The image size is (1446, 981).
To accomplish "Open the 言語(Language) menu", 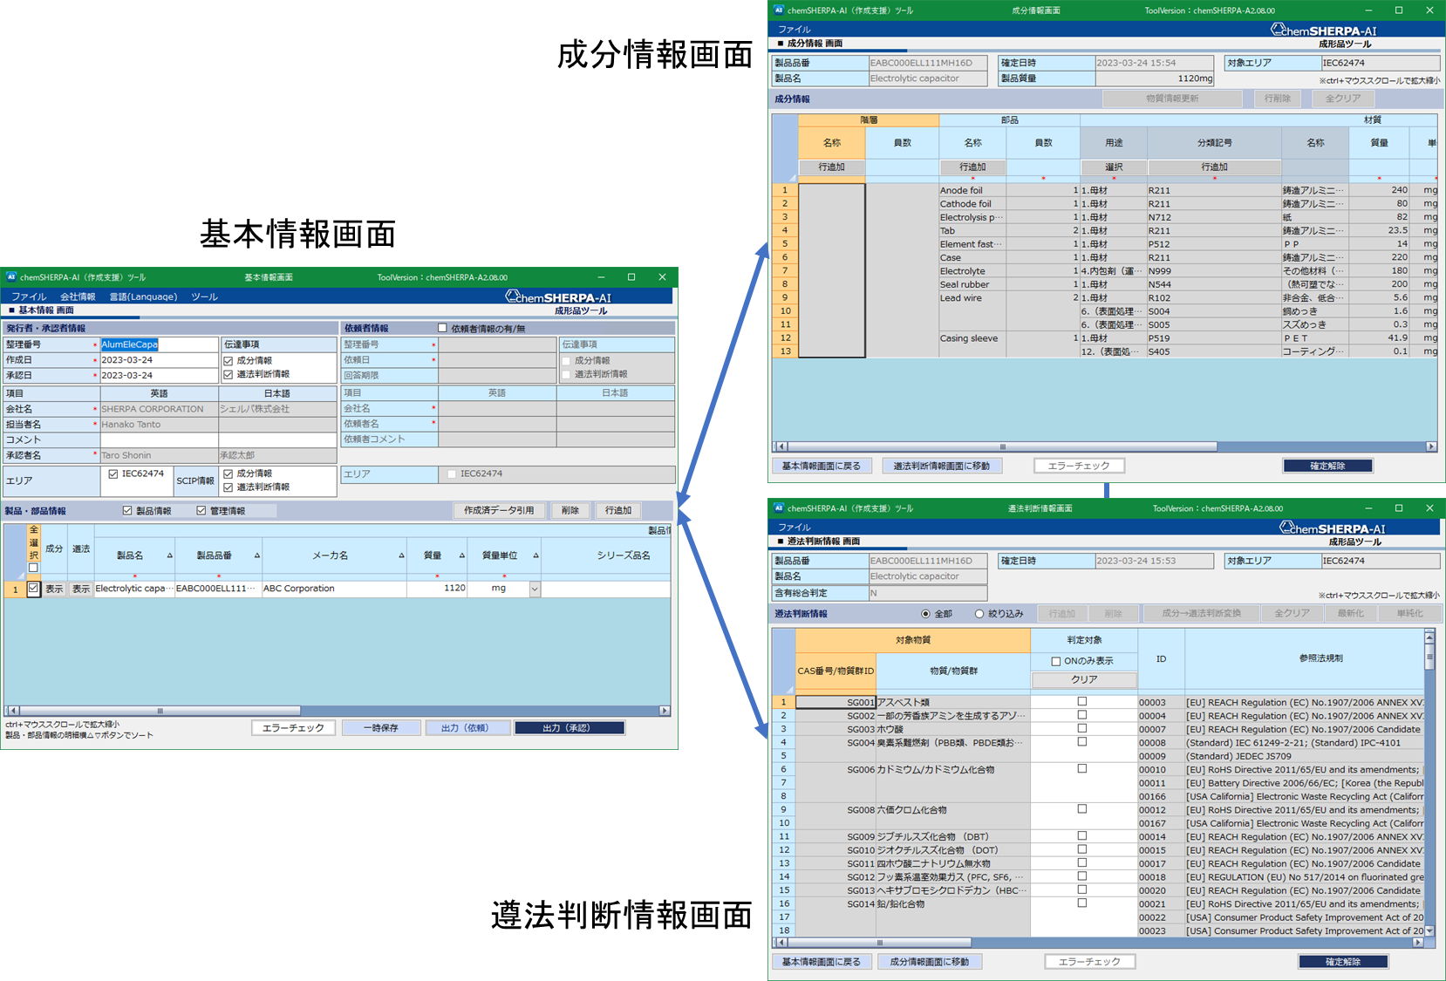I will [143, 296].
